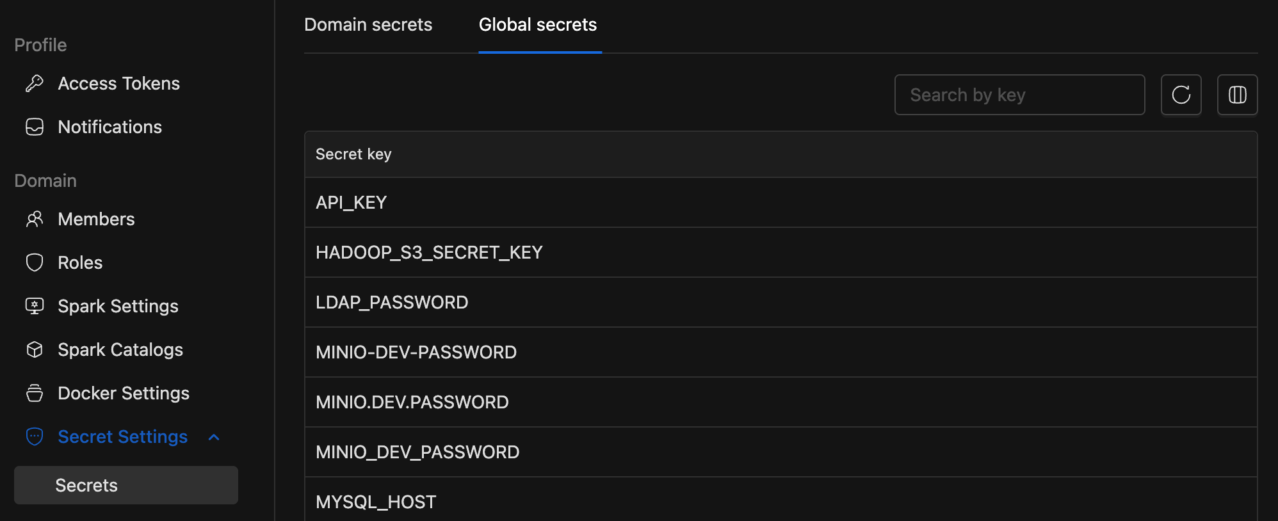
Task: Switch to the Domain secrets tab
Action: 368,24
